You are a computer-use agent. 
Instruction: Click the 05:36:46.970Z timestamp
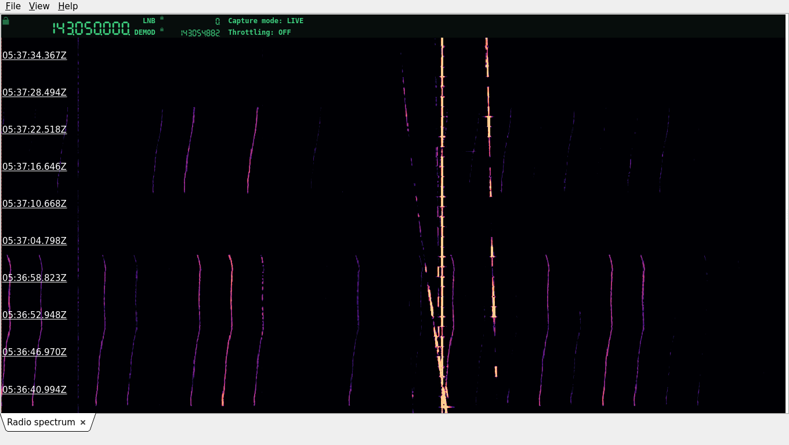click(34, 352)
